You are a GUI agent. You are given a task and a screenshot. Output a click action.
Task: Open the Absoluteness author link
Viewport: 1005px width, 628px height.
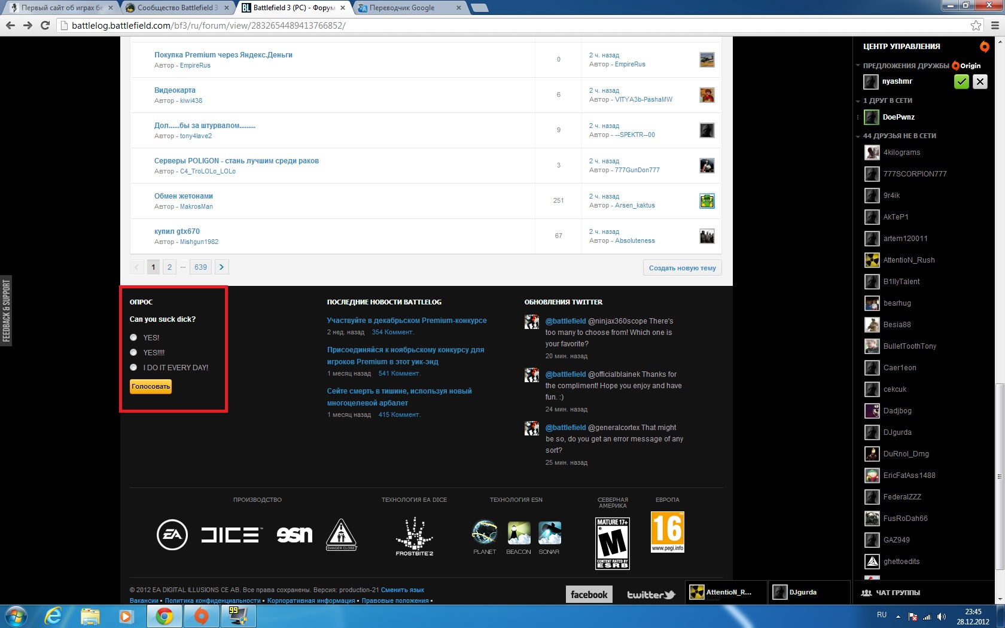(x=635, y=241)
